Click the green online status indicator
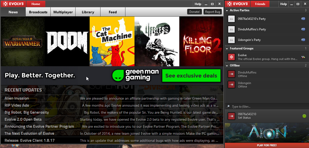 [304, 116]
